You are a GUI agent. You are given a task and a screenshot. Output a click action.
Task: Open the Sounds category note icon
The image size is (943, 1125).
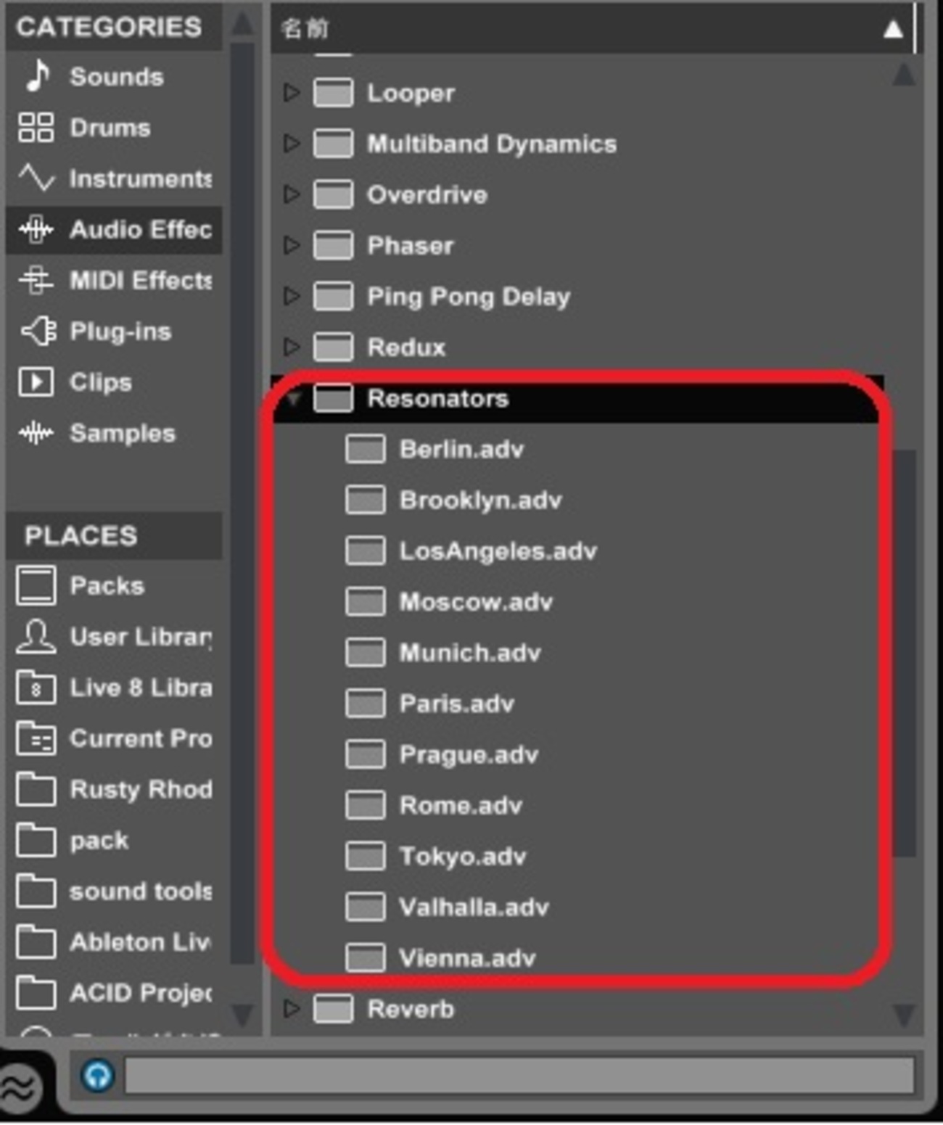click(x=38, y=76)
